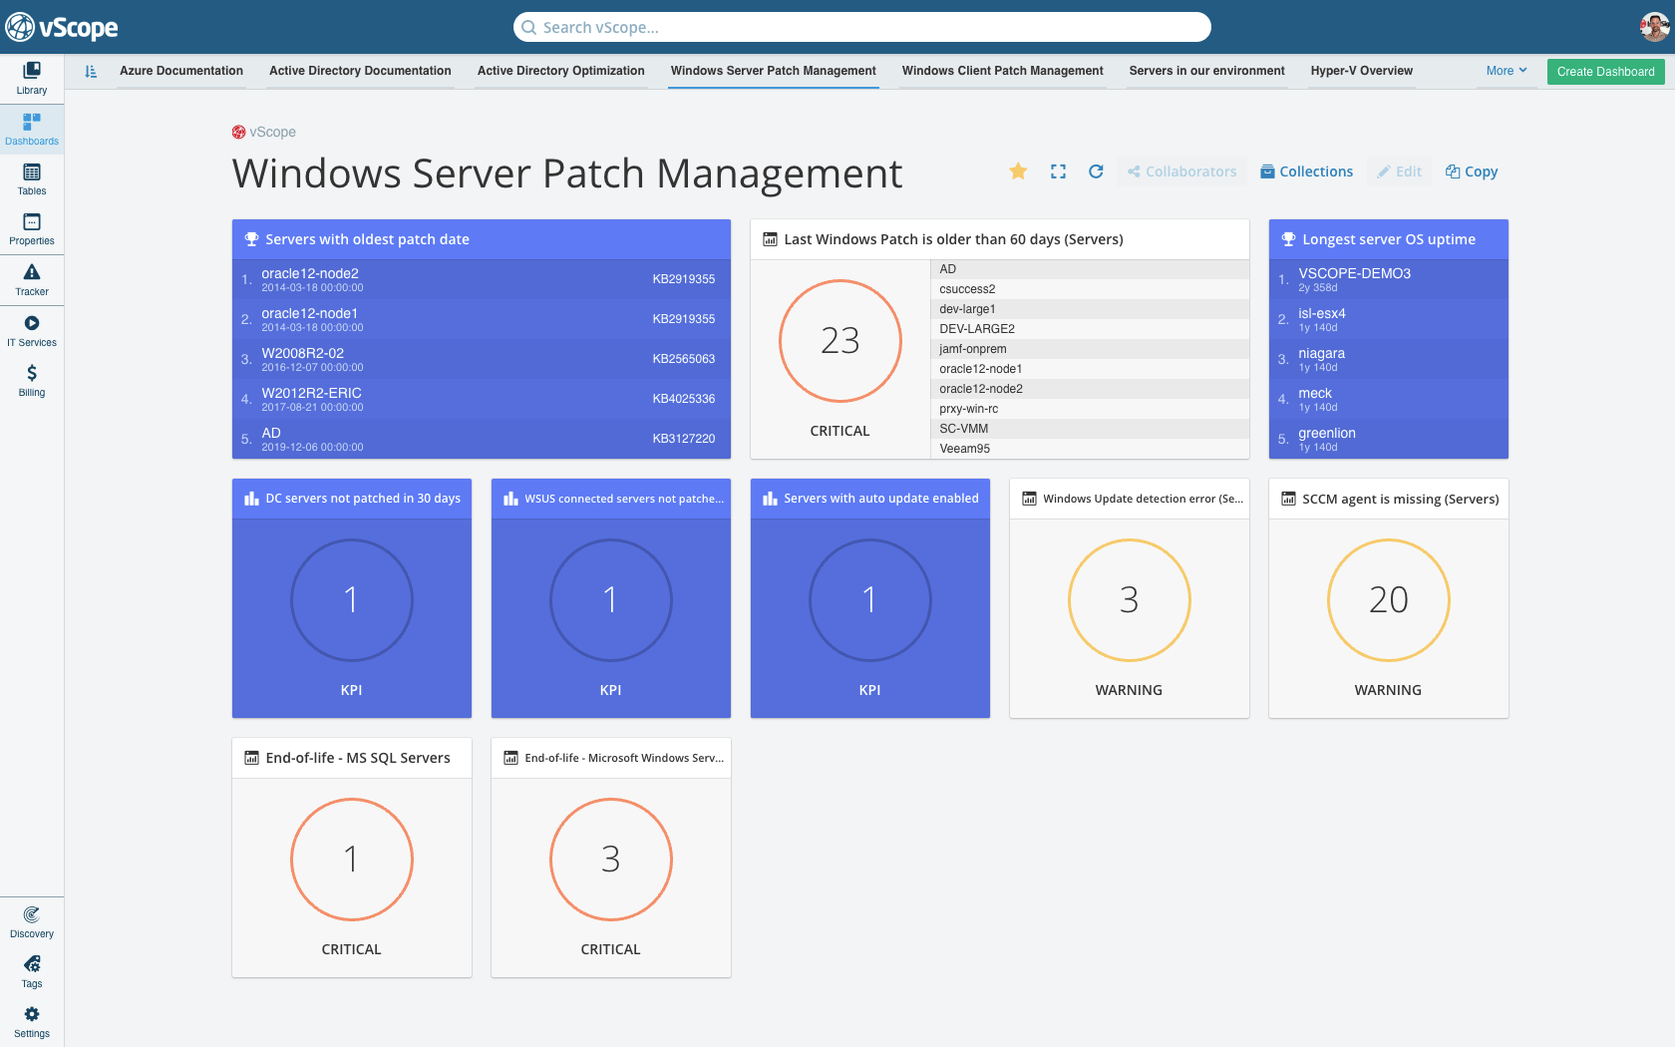Open Collaborators for this dashboard
1675x1047 pixels.
(1181, 172)
